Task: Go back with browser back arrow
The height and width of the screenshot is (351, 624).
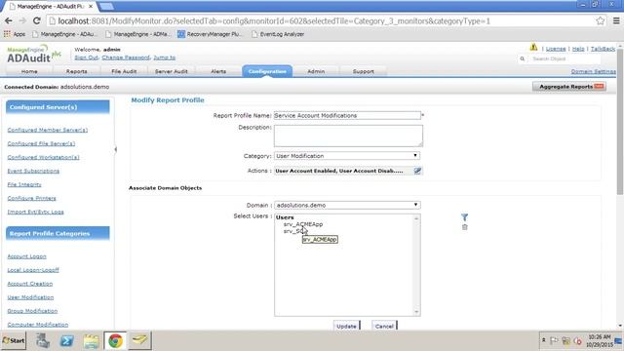Action: coord(9,20)
